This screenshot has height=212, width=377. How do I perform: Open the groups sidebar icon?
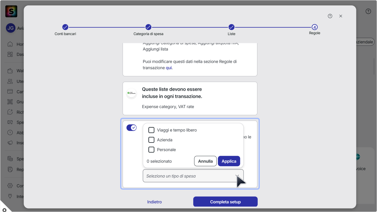coord(10,102)
